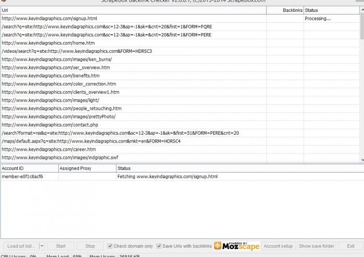Select the maps/default.aspx URL row

[x=180, y=141]
